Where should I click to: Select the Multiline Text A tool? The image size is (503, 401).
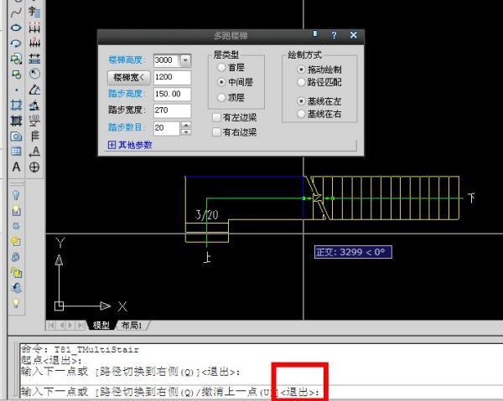click(16, 167)
